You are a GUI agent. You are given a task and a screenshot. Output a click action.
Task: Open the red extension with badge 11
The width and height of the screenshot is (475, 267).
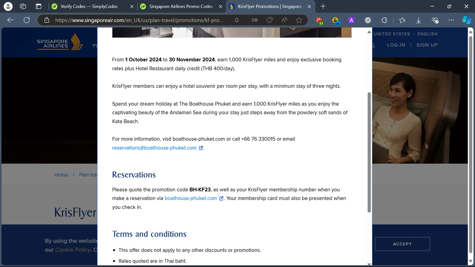coord(320,21)
